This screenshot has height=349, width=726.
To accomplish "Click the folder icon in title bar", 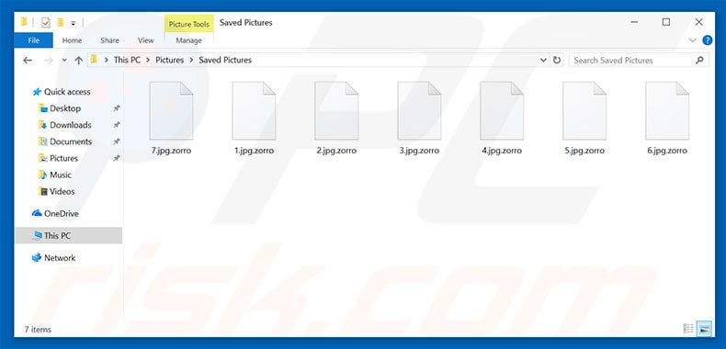I will (x=25, y=22).
